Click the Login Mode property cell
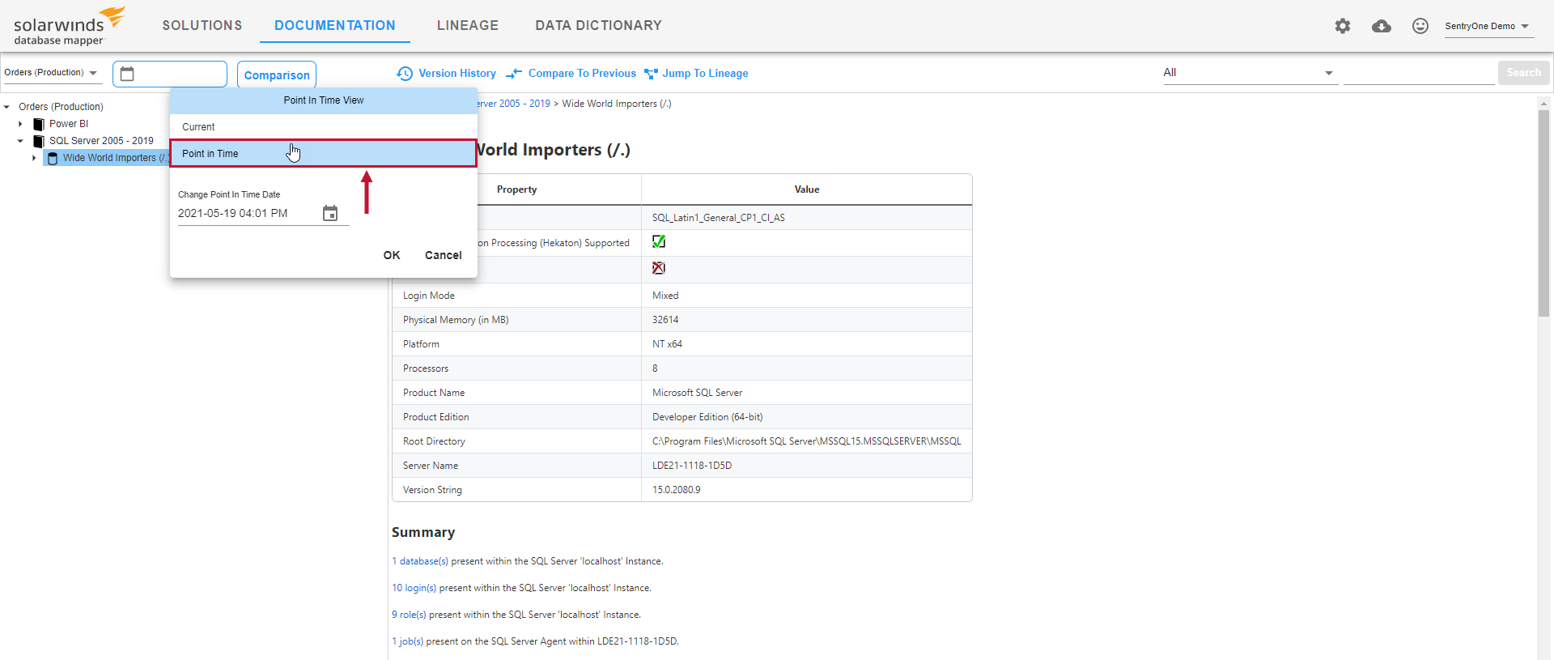Image resolution: width=1554 pixels, height=660 pixels. pyautogui.click(x=516, y=296)
